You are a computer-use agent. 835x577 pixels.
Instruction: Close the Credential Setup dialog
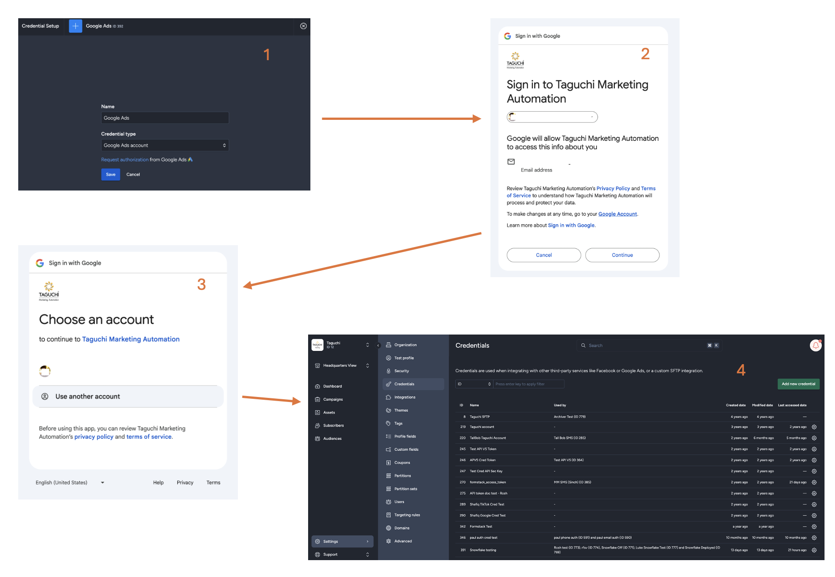click(303, 26)
